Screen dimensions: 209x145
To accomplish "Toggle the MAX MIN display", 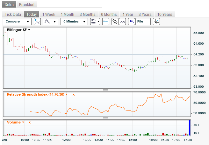I will tap(94, 22).
